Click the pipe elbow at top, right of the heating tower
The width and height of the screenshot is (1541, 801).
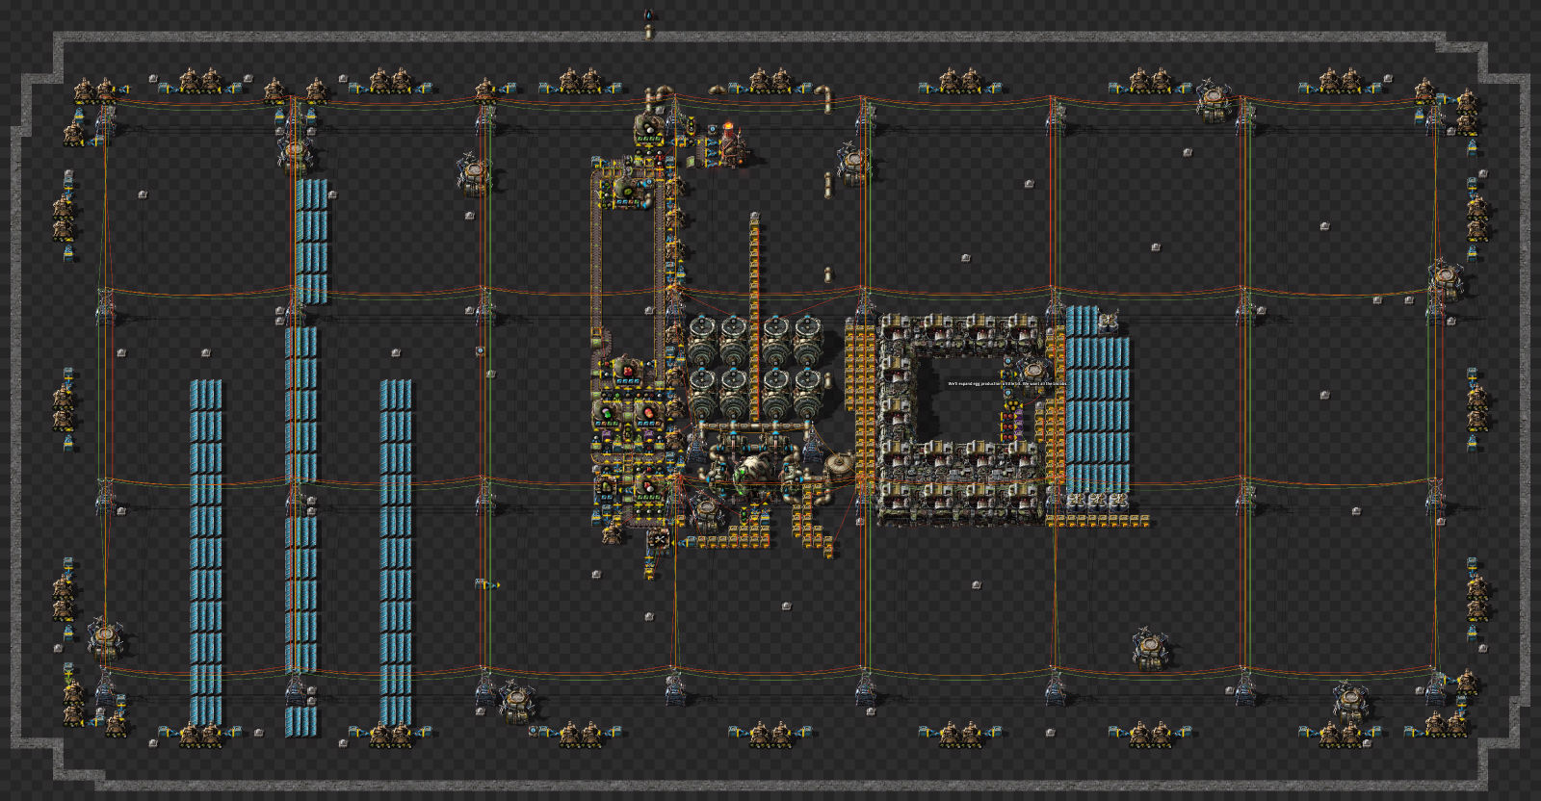(x=824, y=97)
